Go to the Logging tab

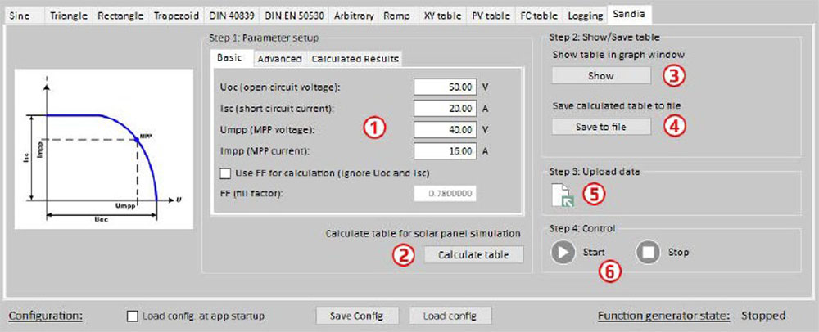[584, 16]
